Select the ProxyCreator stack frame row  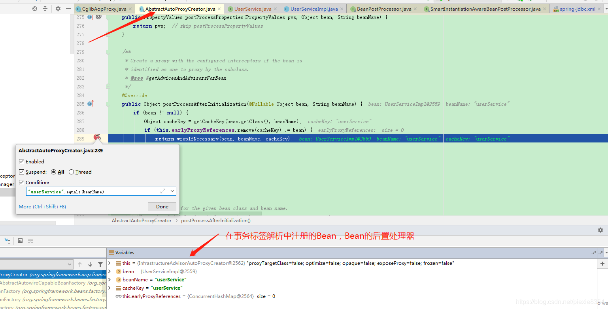53,275
